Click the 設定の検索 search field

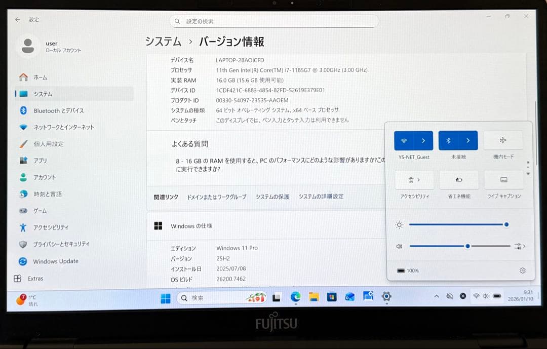tap(275, 21)
